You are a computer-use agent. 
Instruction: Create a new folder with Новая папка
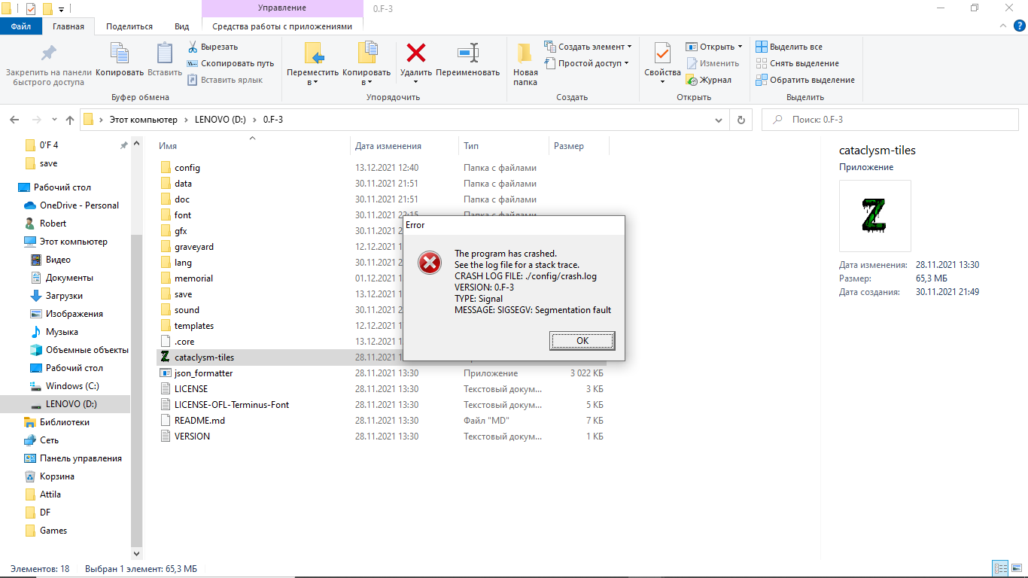tap(525, 64)
